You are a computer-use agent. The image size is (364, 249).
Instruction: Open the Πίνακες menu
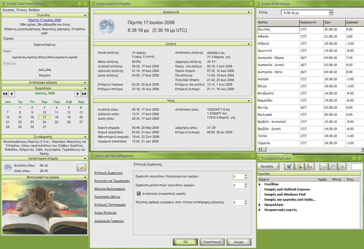pyautogui.click(x=22, y=10)
